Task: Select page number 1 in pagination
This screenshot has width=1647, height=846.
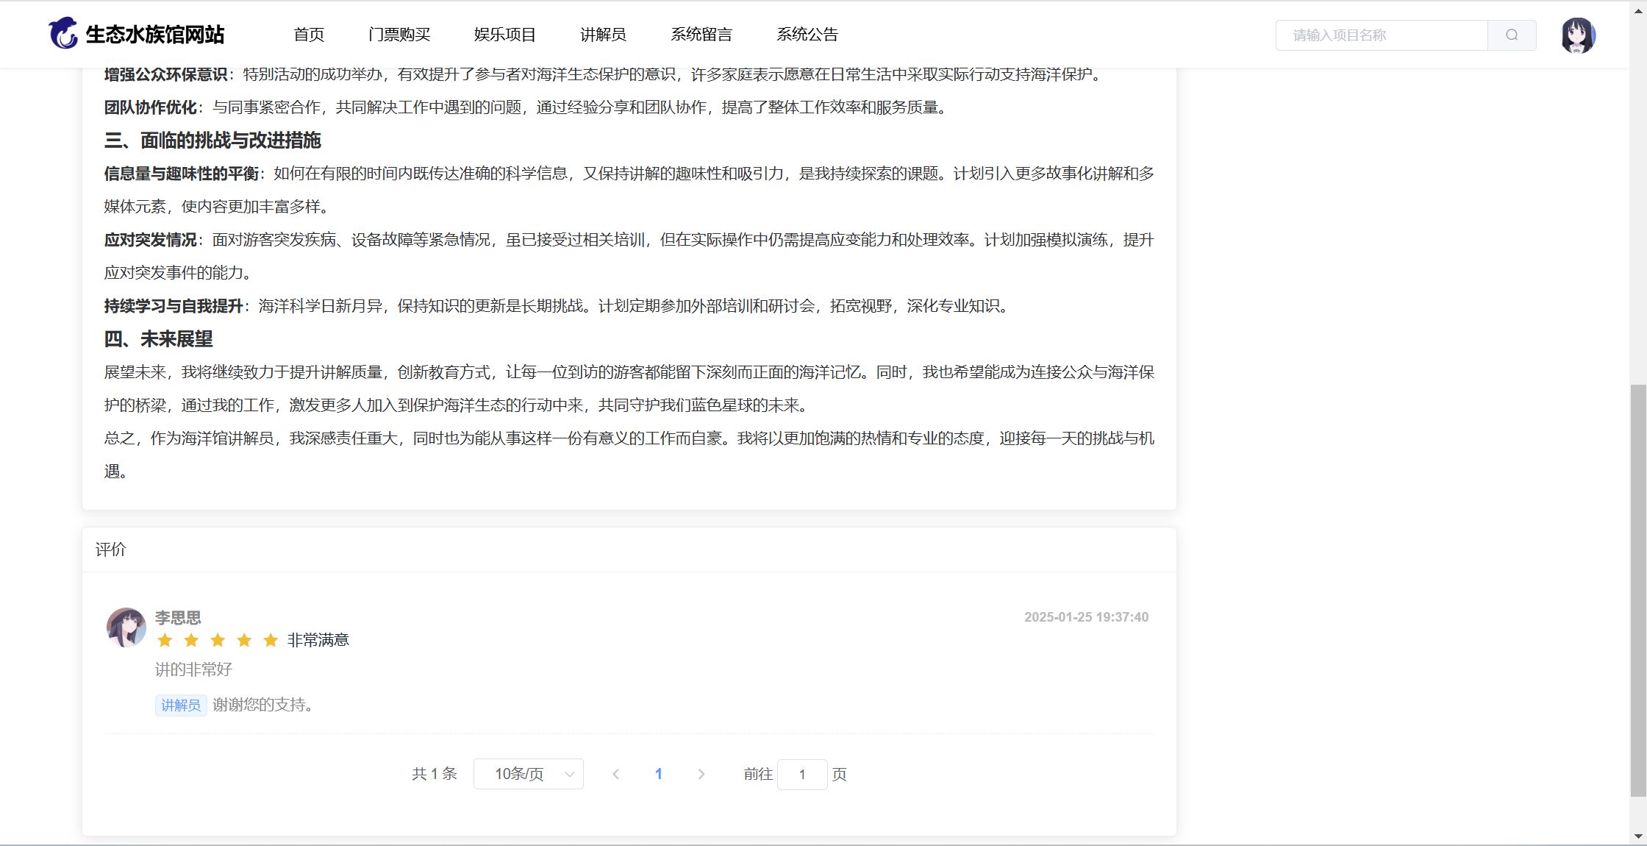Action: click(658, 774)
